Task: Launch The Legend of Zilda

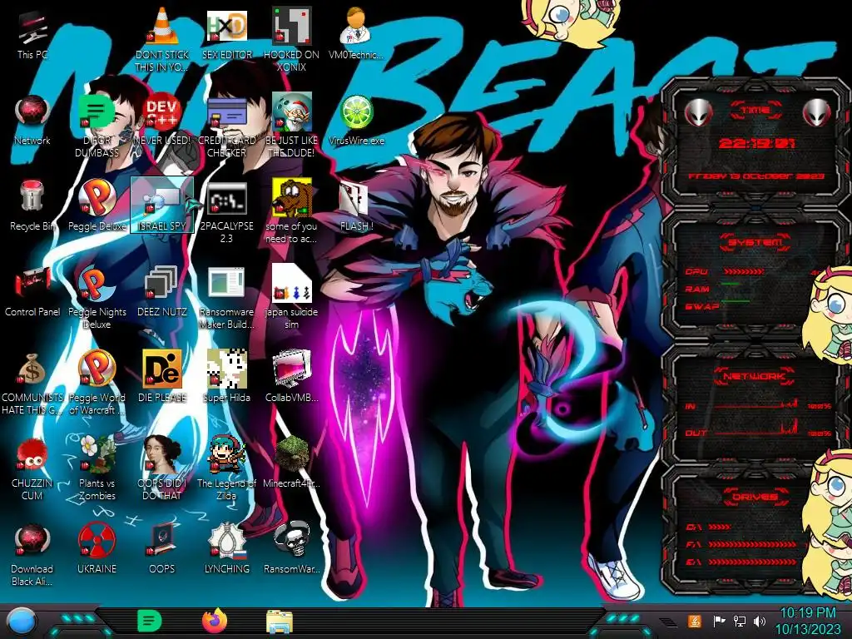Action: 226,468
